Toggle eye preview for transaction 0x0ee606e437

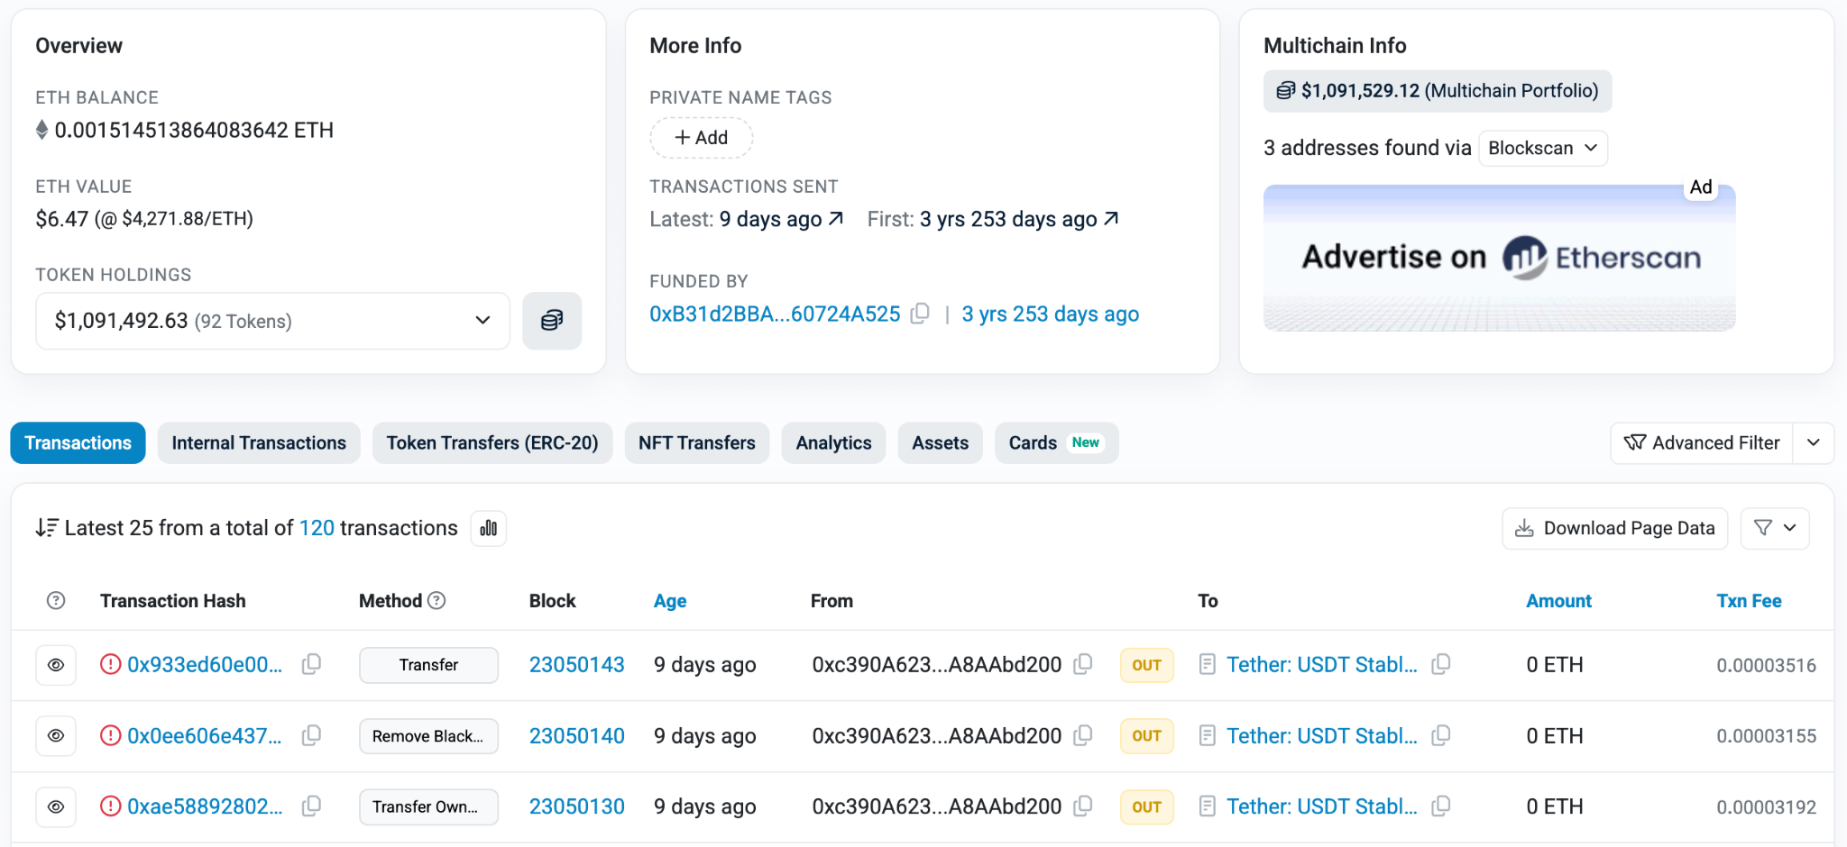[56, 736]
